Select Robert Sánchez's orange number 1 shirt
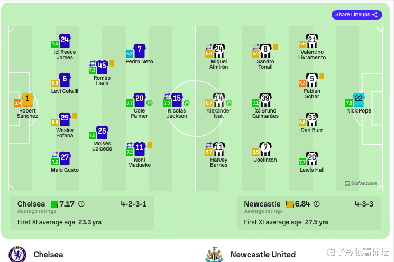 click(x=28, y=100)
